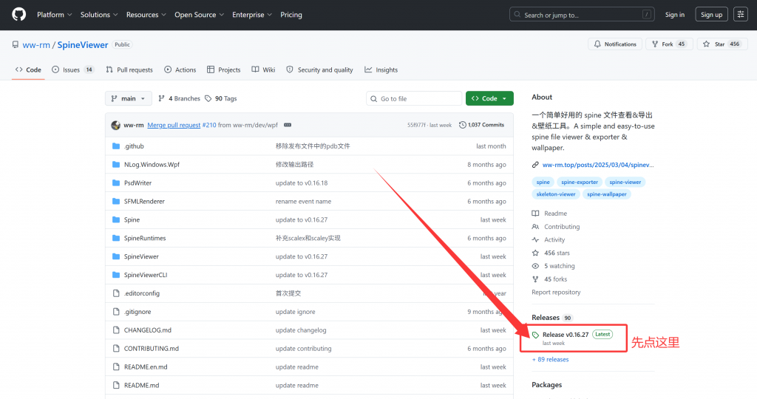
Task: Open the README.en.md file
Action: pyautogui.click(x=146, y=366)
